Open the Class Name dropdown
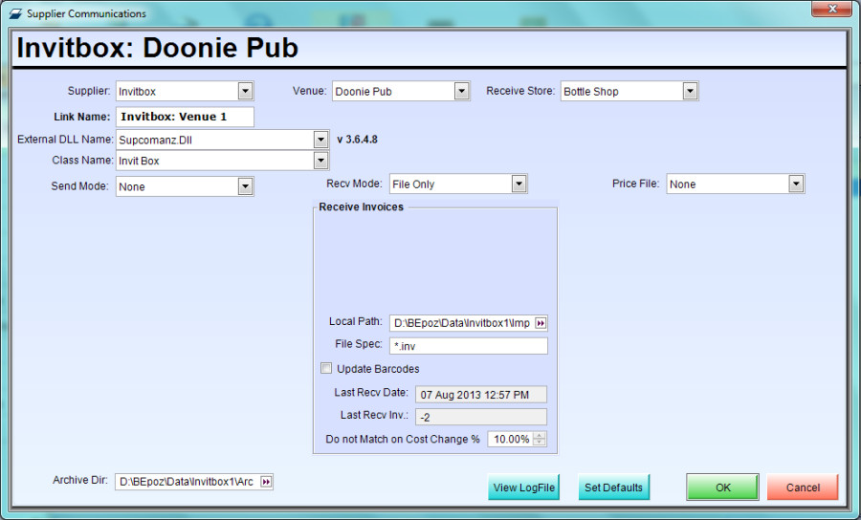Screen dimensions: 861x520 pyautogui.click(x=321, y=161)
